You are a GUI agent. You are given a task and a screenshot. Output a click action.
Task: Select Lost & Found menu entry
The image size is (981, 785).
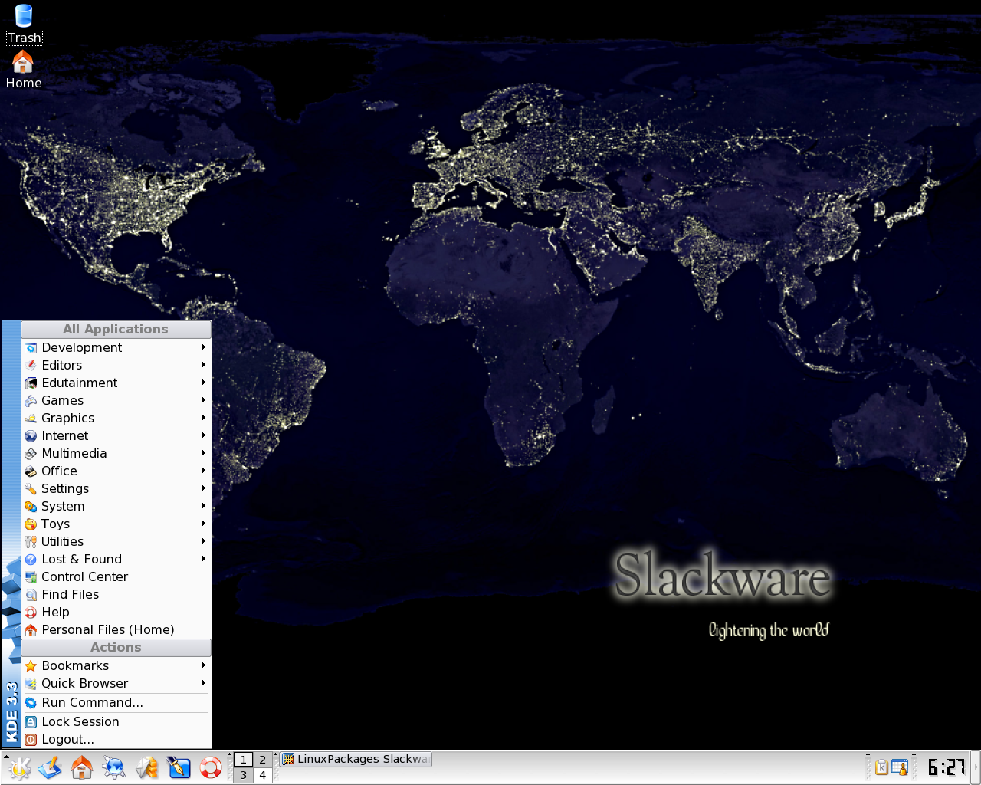point(116,559)
